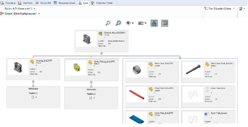Viewport: 248px width, 127px height.
Task: Open the Tüm Düzeyleri Göster dropdown
Action: 219,9
